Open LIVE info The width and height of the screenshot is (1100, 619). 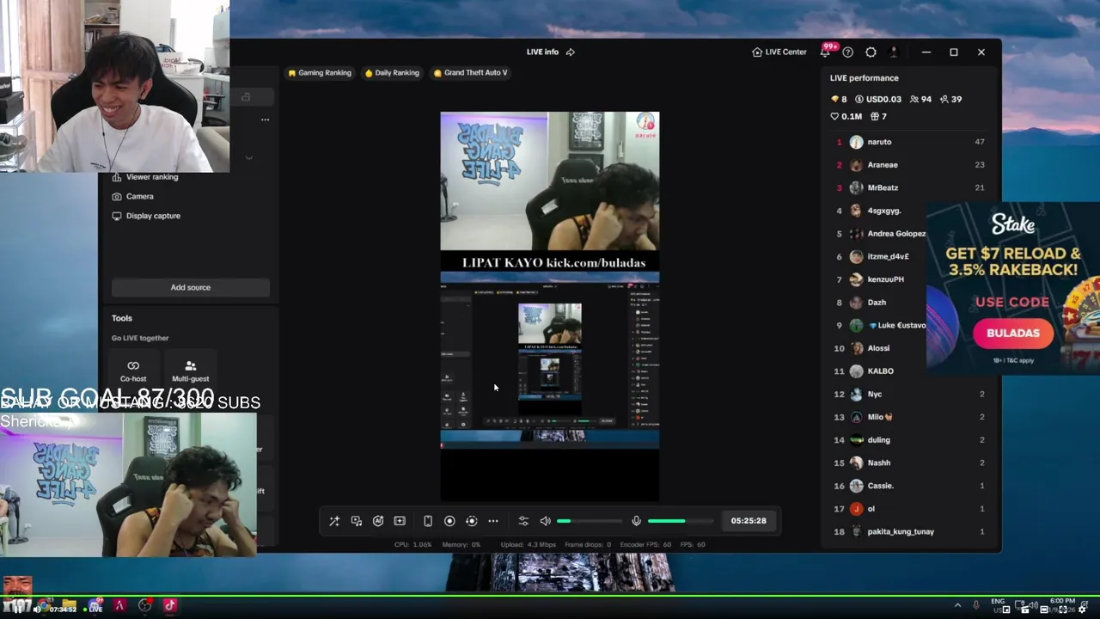point(542,52)
